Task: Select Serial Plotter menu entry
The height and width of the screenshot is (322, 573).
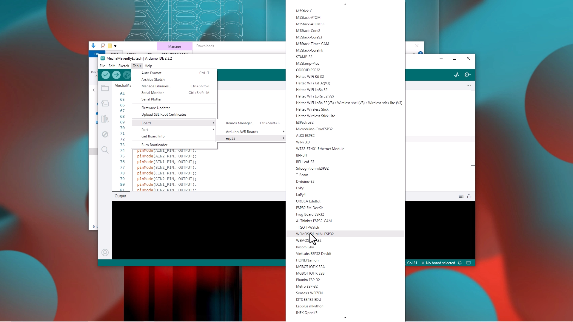Action: (x=174, y=99)
